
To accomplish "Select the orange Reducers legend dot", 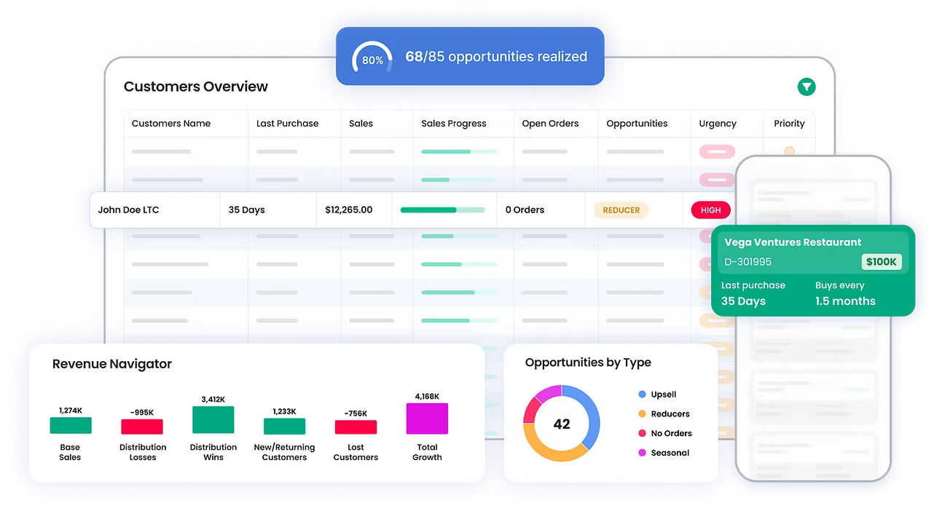I will pyautogui.click(x=640, y=413).
